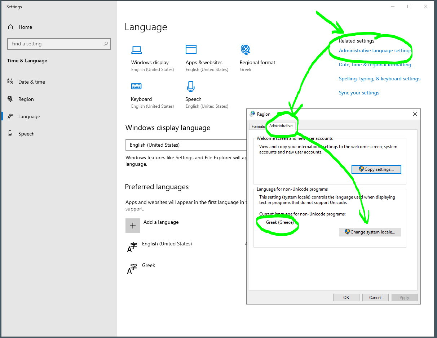Click the Windows display monitor icon

[137, 50]
